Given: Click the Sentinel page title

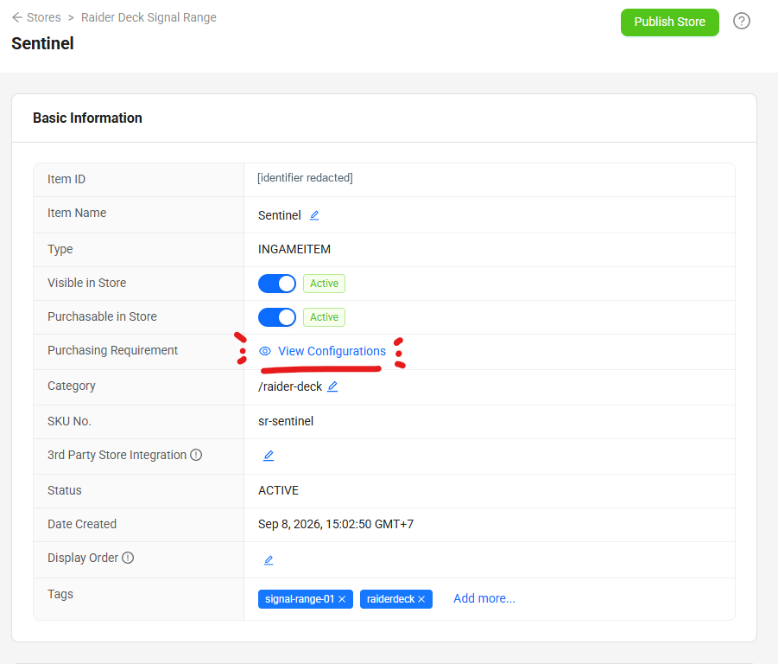Looking at the screenshot, I should (x=42, y=43).
